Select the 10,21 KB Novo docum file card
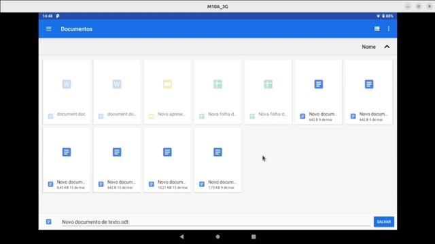The image size is (435, 244). tap(167, 160)
